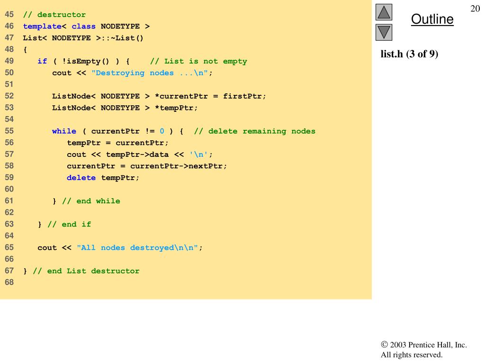Click the up arrow navigation button

click(384, 12)
